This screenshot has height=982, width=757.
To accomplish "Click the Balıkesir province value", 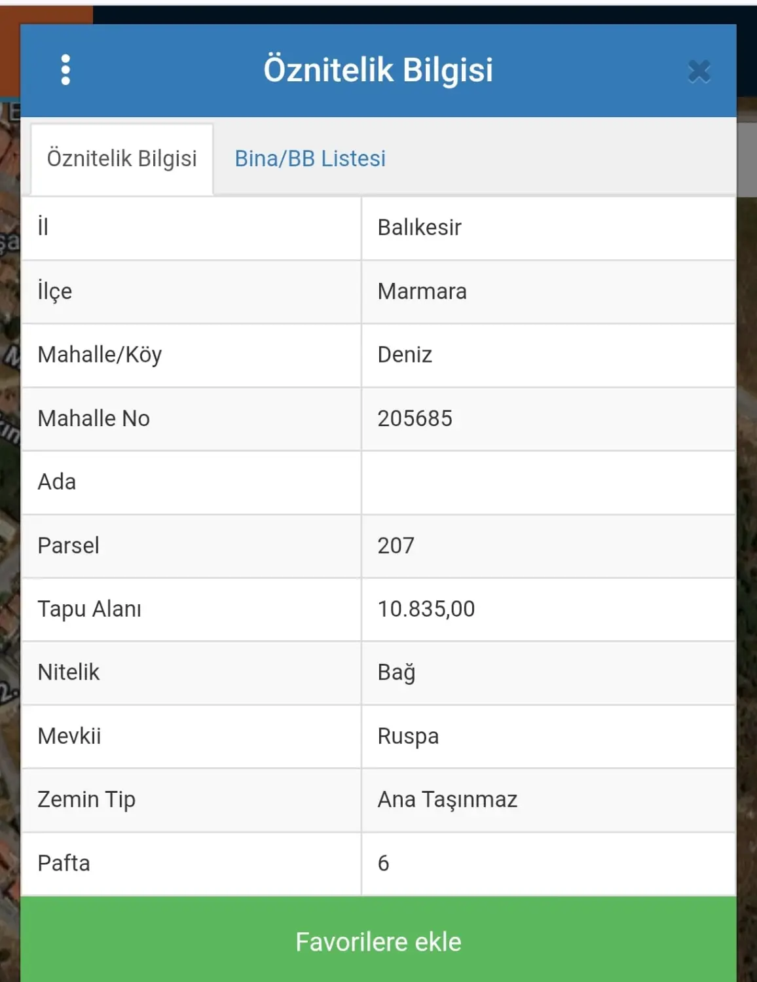I will (419, 227).
